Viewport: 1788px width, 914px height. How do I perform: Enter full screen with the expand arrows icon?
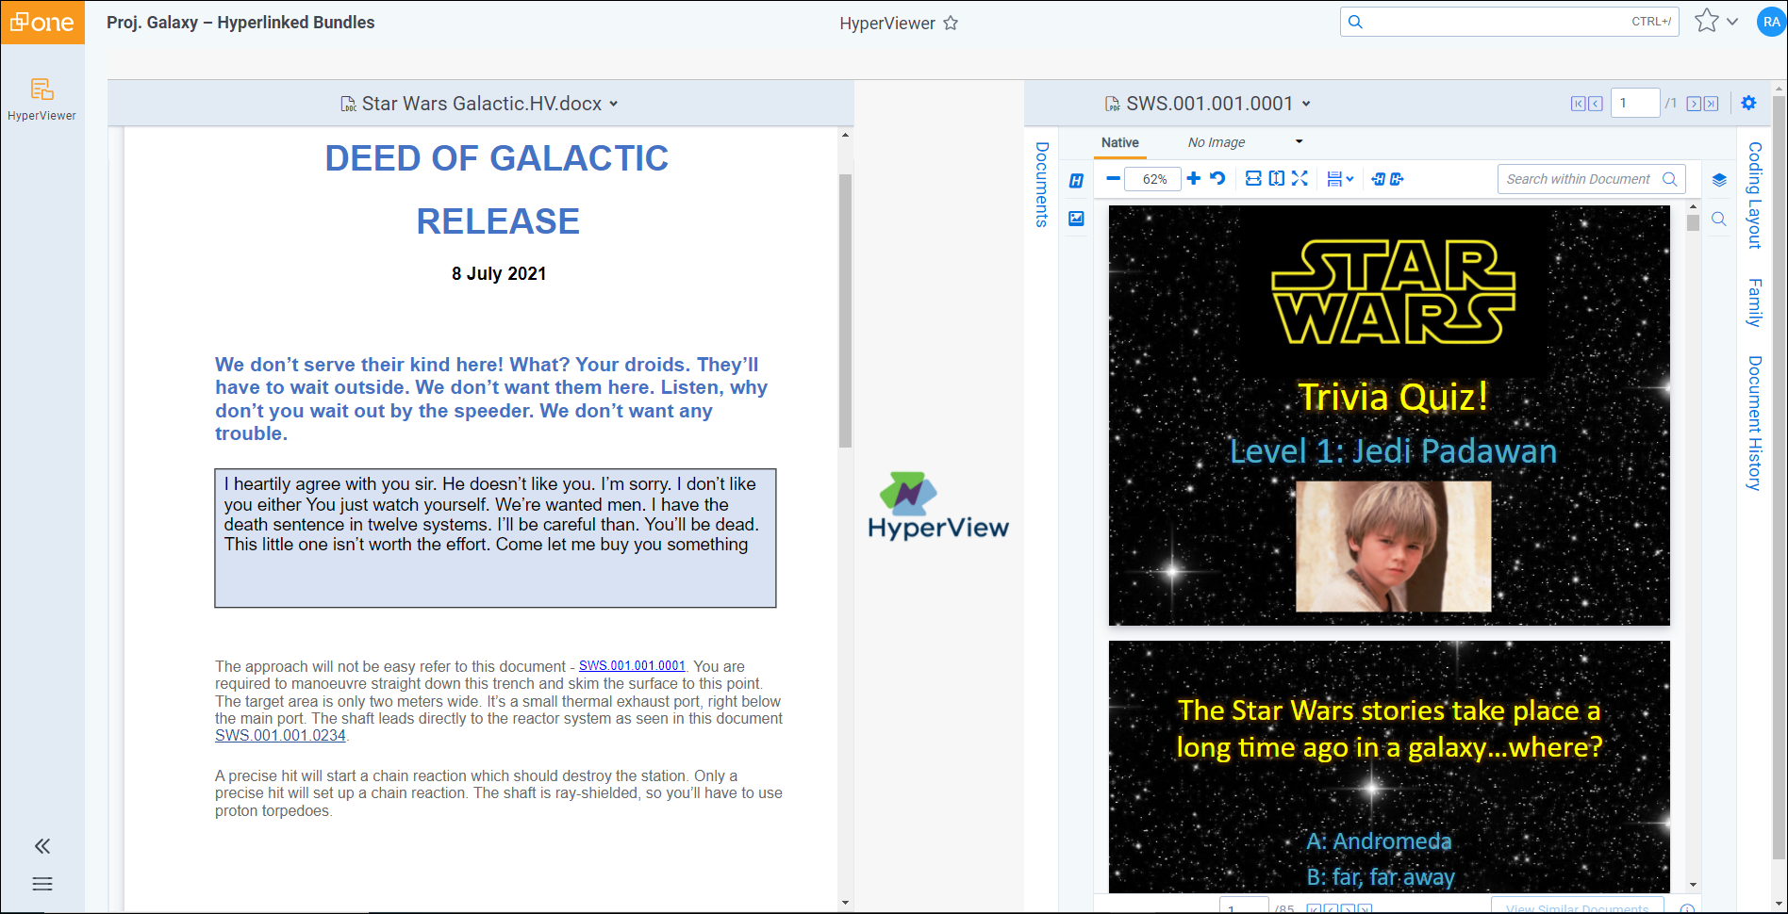(1300, 179)
